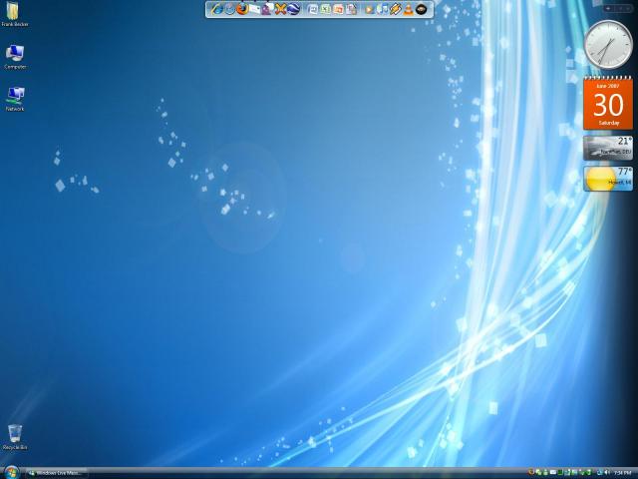Open PowerPoint from the dock

339,9
